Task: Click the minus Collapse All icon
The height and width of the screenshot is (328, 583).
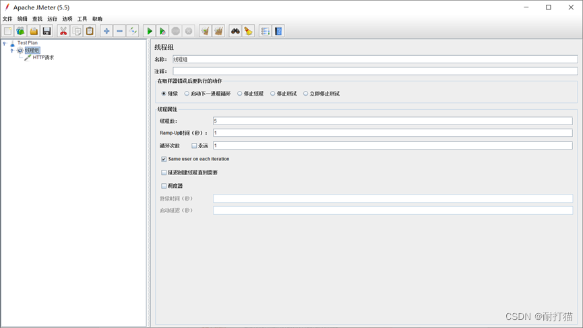Action: (x=119, y=31)
